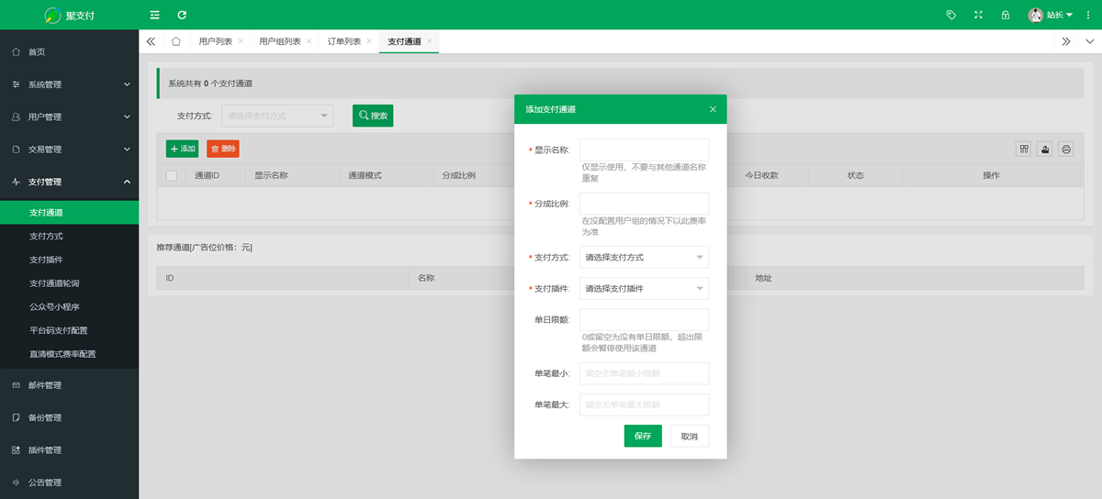The width and height of the screenshot is (1102, 499).
Task: Collapse the sidebar with the menu toggle icon
Action: click(x=154, y=15)
